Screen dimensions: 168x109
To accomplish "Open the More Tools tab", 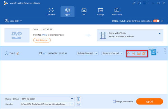I will point(117,12).
